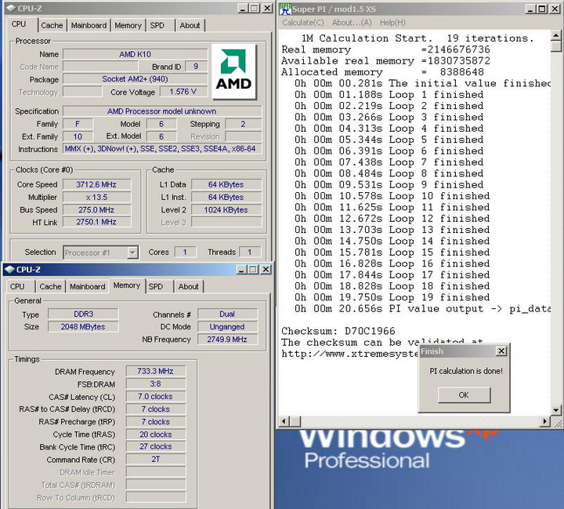Click the top CPU-Z title bar icon

click(11, 8)
